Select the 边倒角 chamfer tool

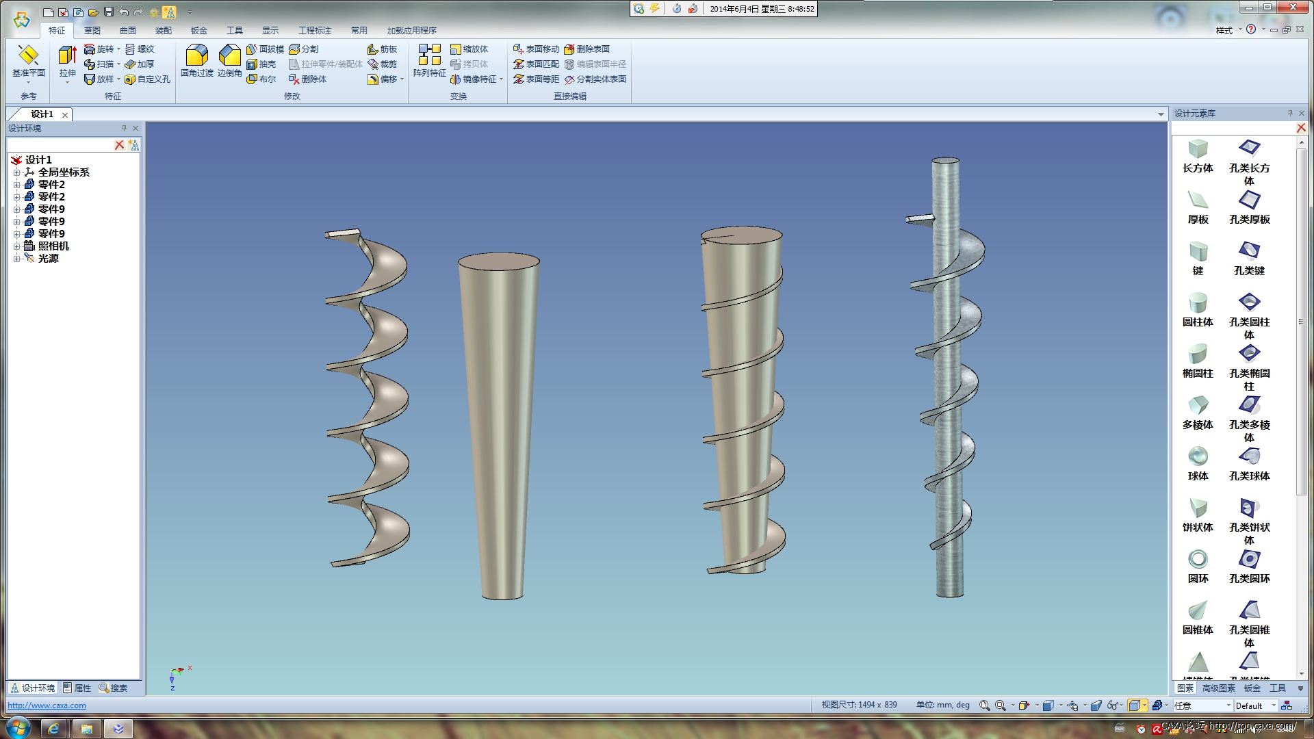[x=229, y=56]
